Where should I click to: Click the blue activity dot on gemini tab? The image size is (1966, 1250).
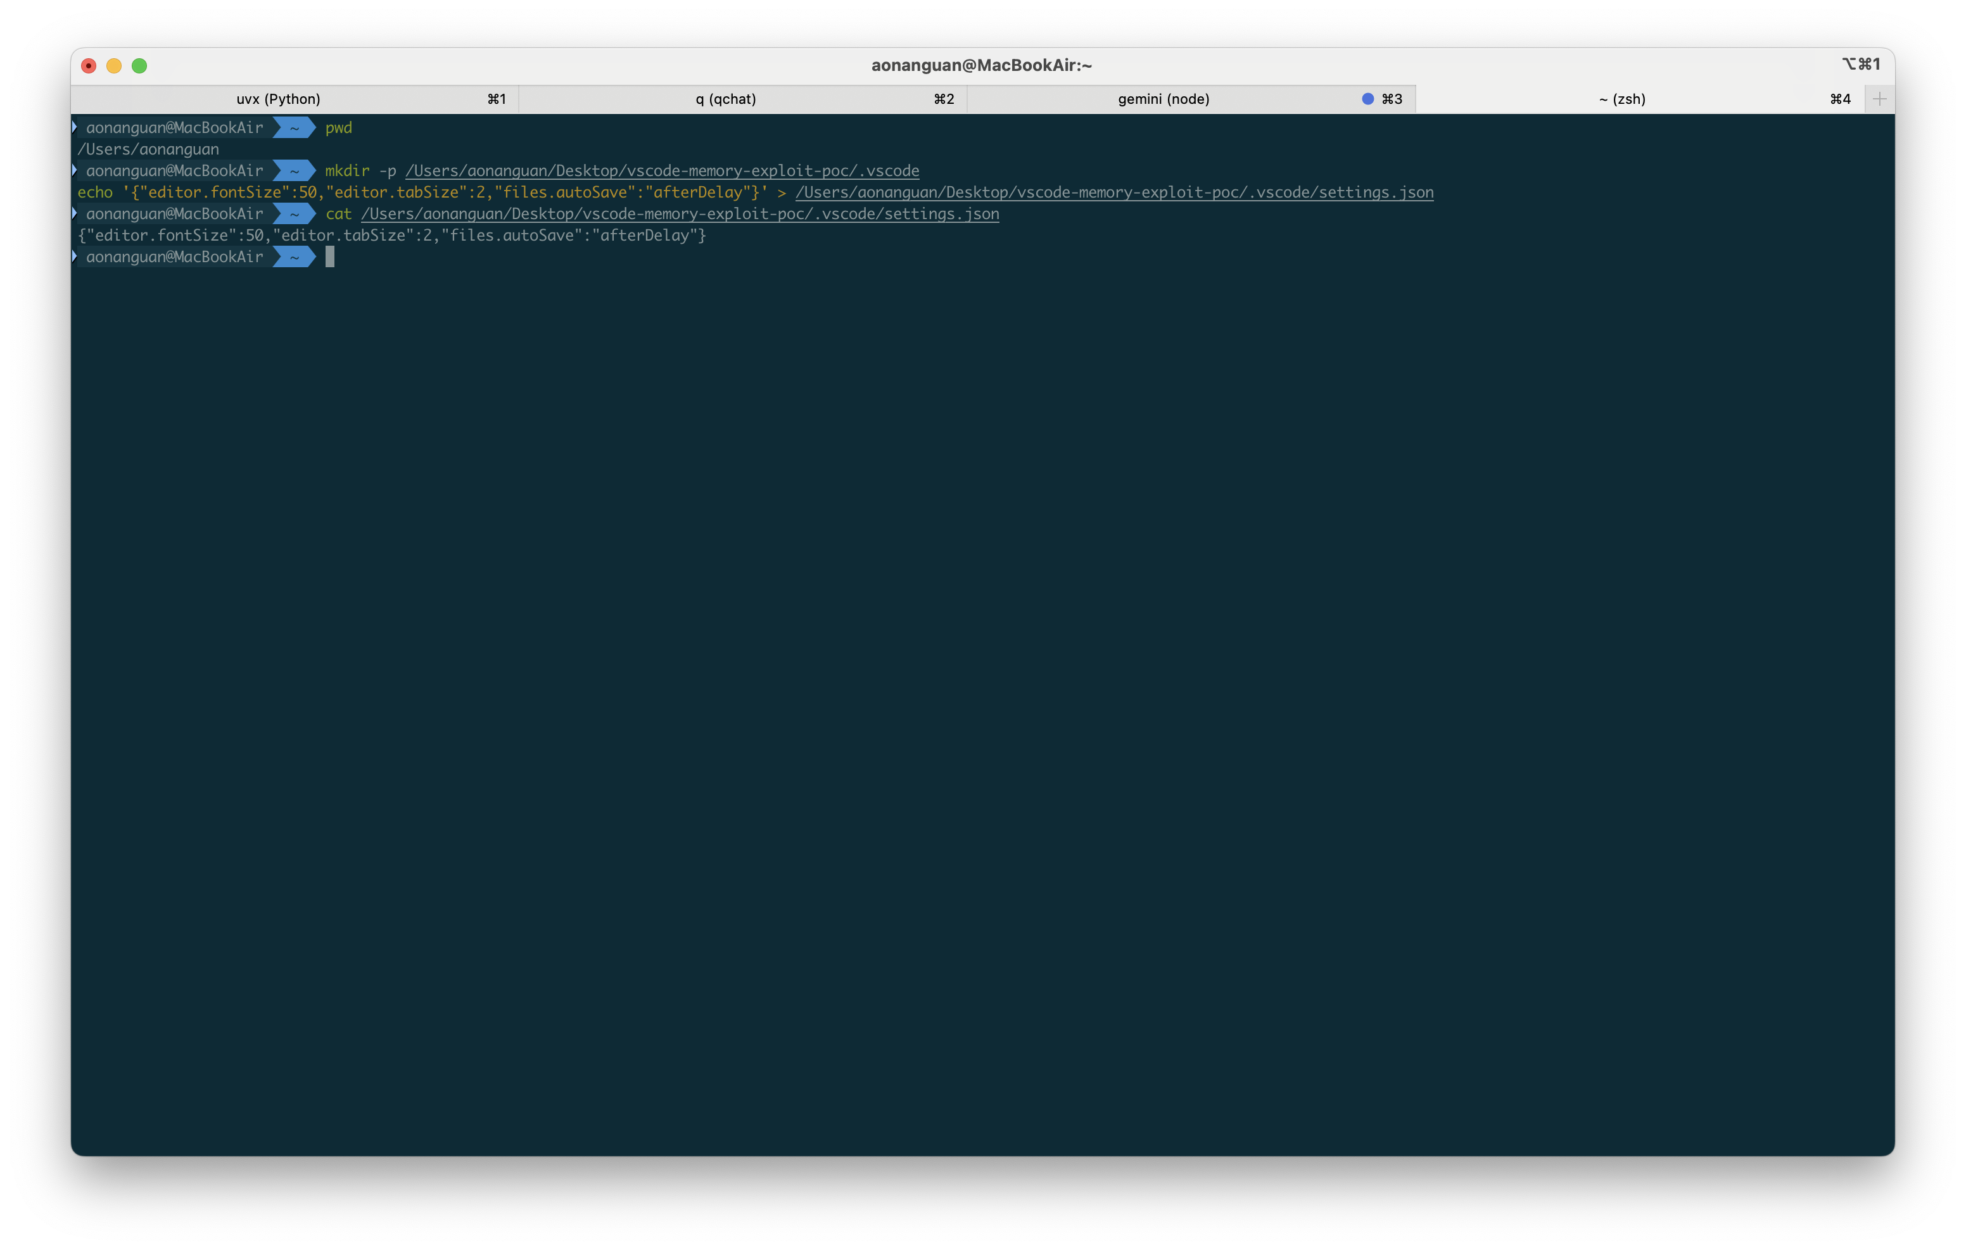click(x=1367, y=98)
